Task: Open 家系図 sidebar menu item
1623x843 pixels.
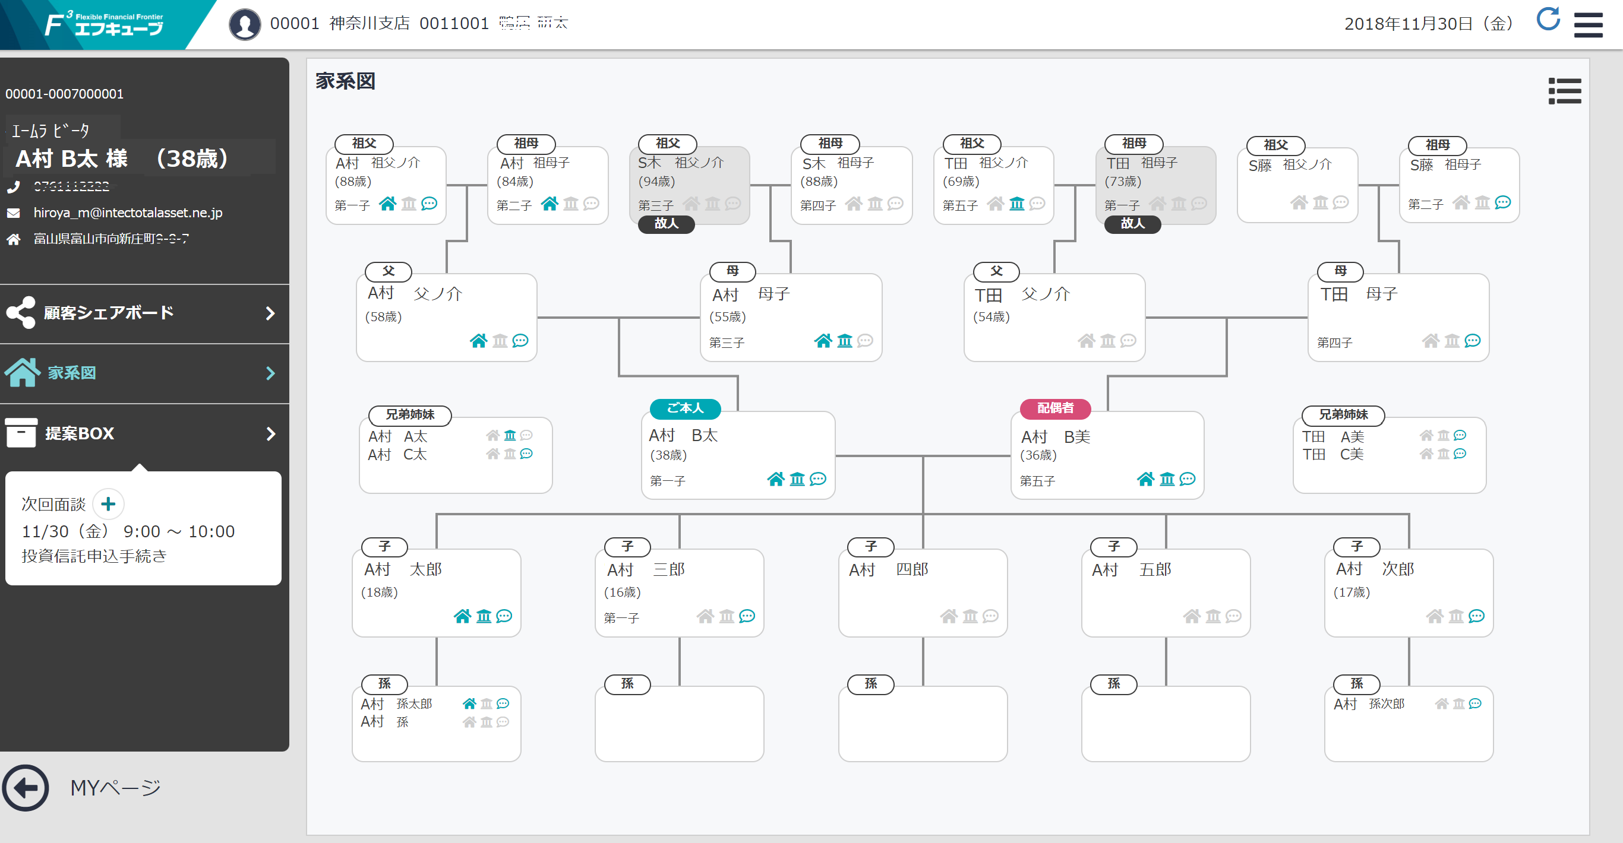Action: (72, 373)
